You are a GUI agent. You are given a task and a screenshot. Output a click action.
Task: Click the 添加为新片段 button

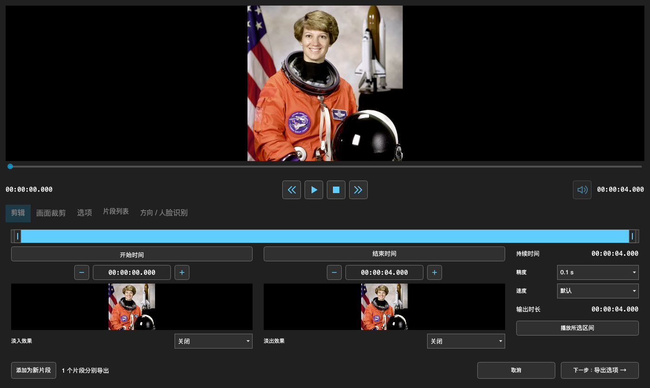tap(34, 370)
